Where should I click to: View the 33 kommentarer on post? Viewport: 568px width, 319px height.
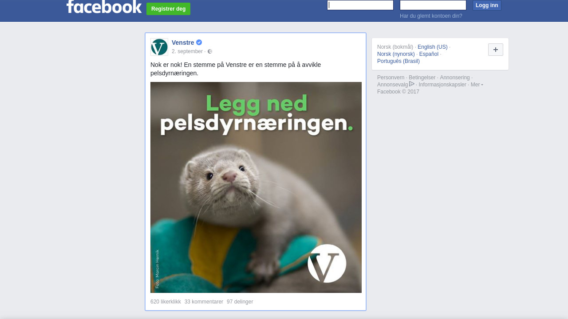tap(204, 302)
